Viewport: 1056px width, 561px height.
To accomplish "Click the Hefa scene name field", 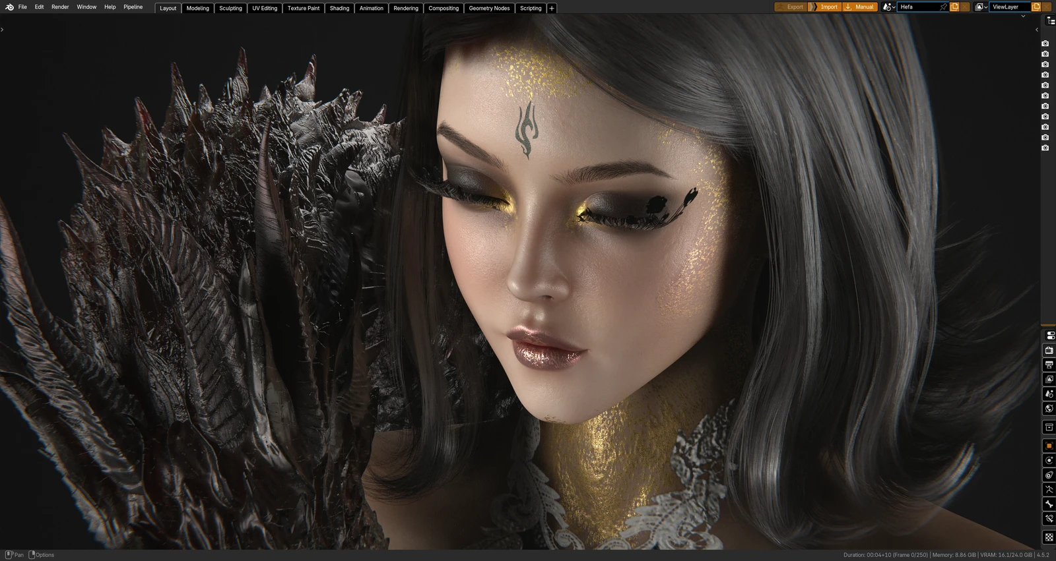I will click(x=919, y=7).
